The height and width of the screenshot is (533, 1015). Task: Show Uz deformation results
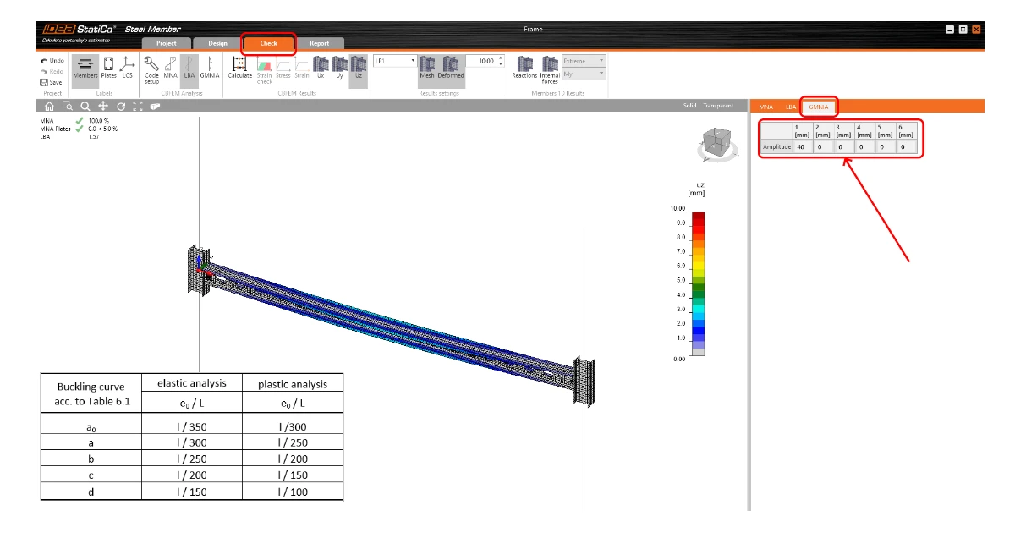[x=359, y=68]
